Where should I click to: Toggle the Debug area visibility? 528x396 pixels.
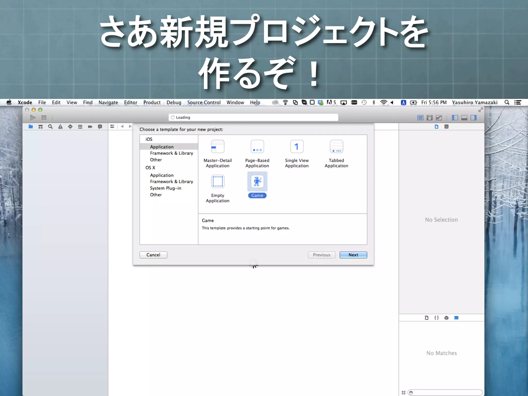(x=464, y=118)
